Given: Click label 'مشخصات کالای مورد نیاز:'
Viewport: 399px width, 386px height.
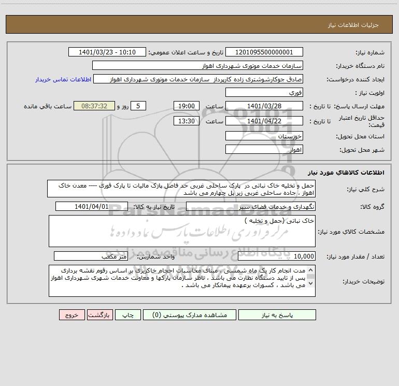Looking at the screenshot, I should (x=351, y=232).
